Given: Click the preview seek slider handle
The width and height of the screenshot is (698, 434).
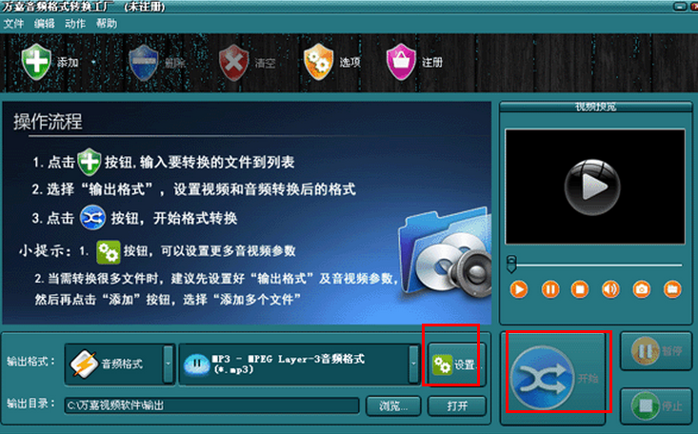Looking at the screenshot, I should [511, 264].
